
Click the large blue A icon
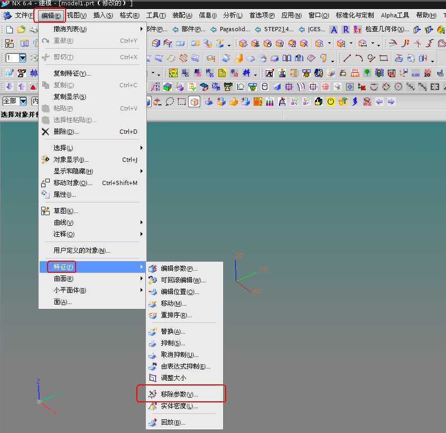coord(334,29)
